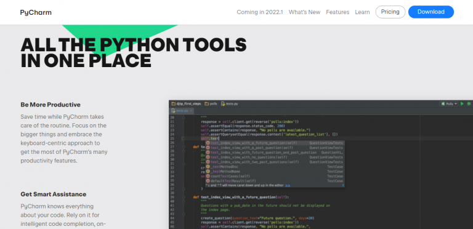Click the gutter marker on line 25
The image size is (473, 229).
(183, 139)
